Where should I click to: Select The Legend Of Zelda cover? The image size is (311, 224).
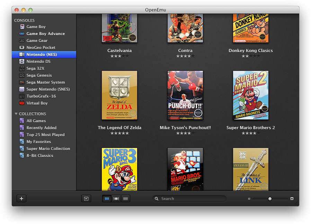click(x=119, y=95)
